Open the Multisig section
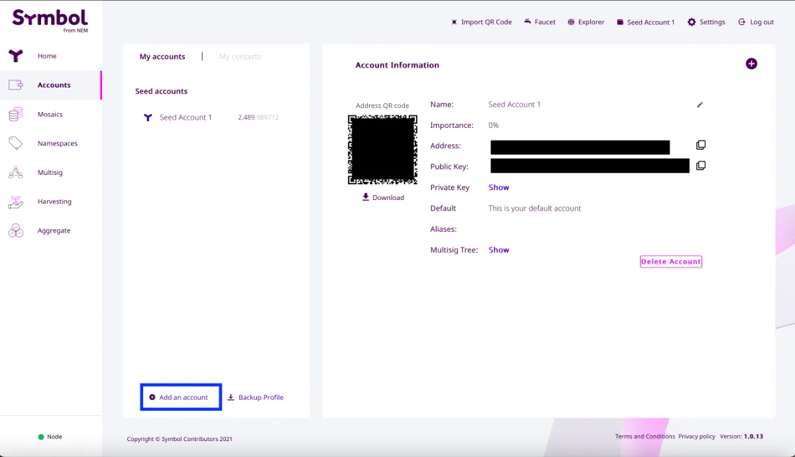 50,173
